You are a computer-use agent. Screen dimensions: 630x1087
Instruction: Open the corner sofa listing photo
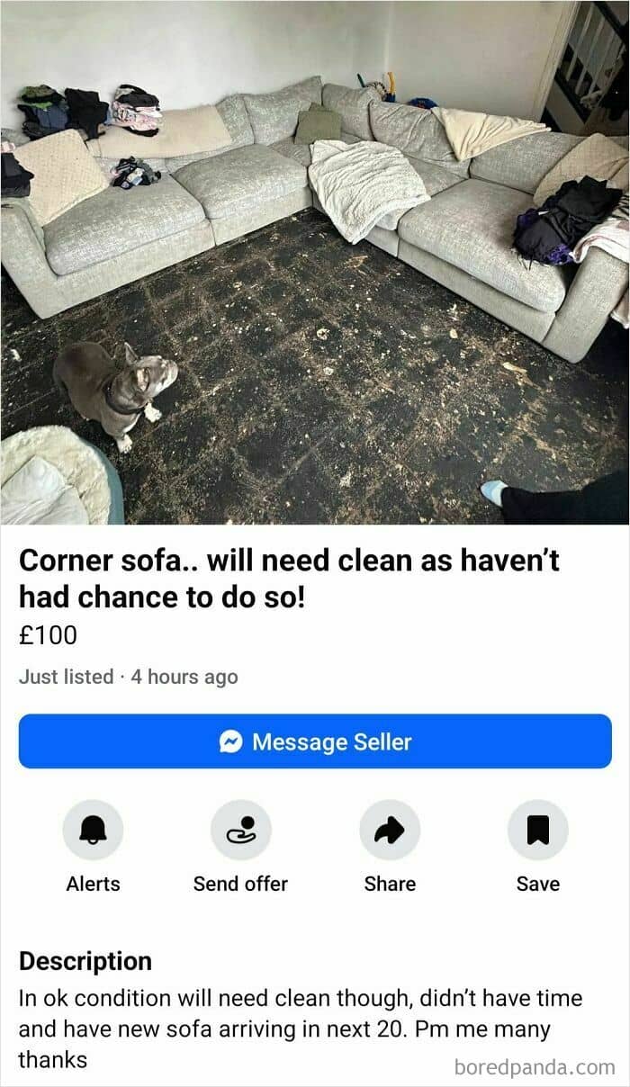(315, 262)
